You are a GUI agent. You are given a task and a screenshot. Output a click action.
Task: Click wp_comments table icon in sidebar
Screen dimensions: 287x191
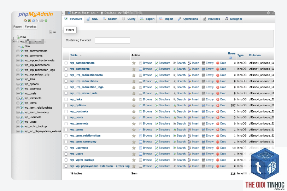[x=22, y=56]
